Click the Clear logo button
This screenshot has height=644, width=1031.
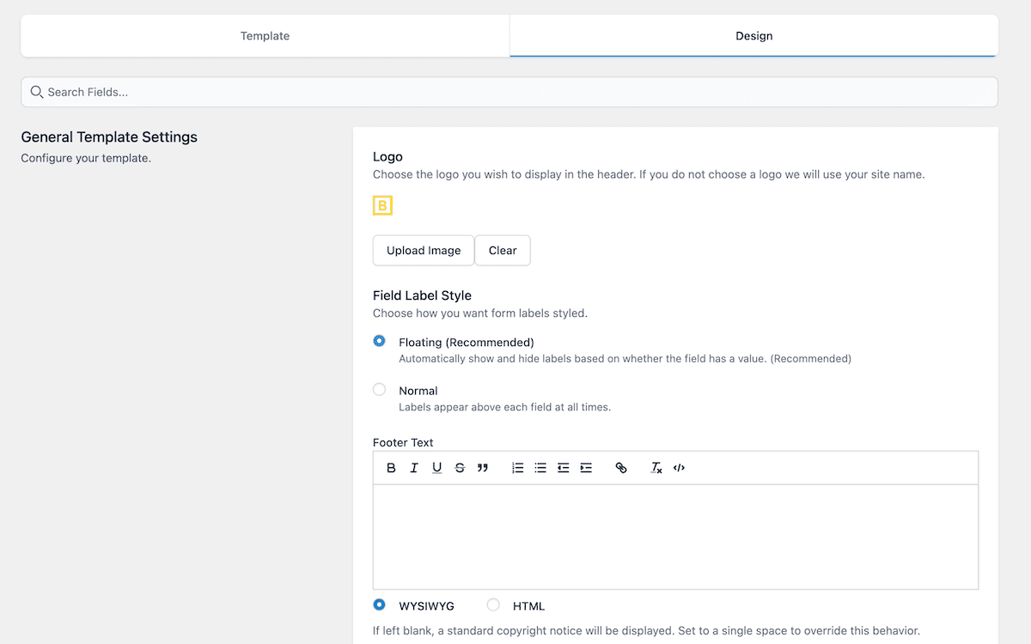coord(503,251)
